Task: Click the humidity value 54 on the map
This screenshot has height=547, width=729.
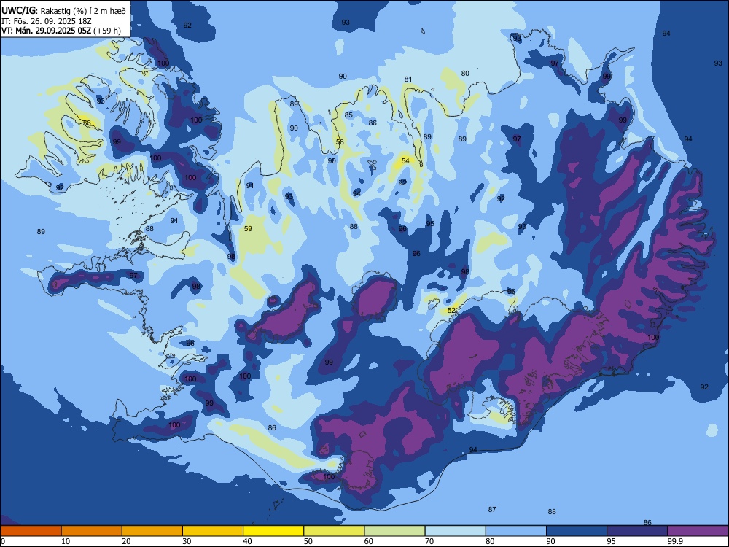Action: point(405,161)
